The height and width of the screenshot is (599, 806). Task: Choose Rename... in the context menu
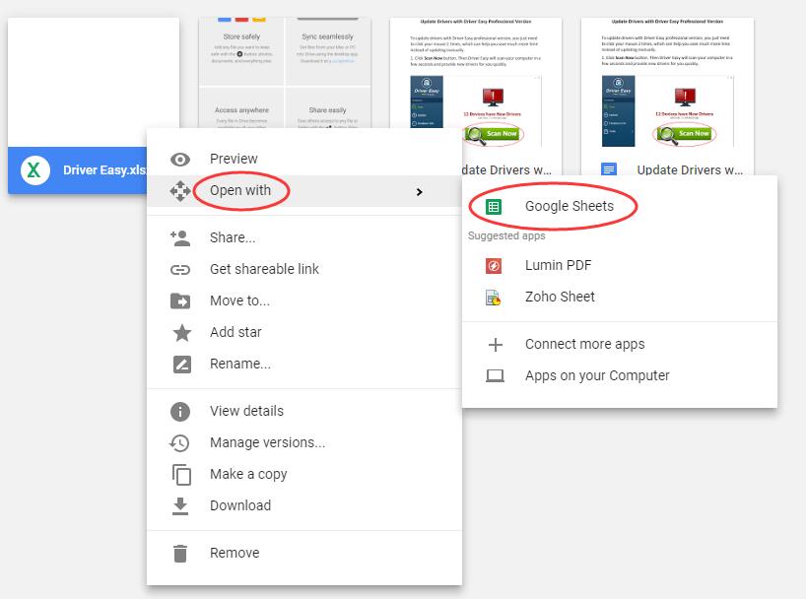click(x=239, y=365)
